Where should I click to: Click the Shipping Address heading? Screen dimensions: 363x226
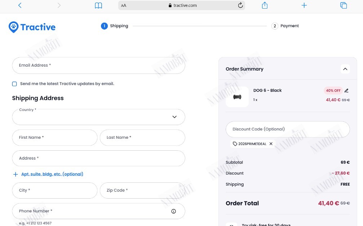click(x=38, y=98)
